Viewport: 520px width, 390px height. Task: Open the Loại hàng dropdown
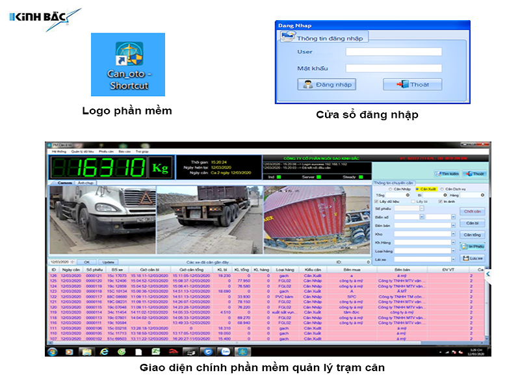point(452,250)
